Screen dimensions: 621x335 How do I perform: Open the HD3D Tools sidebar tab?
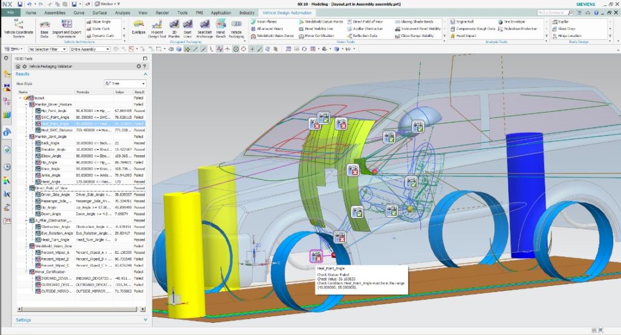(7, 131)
